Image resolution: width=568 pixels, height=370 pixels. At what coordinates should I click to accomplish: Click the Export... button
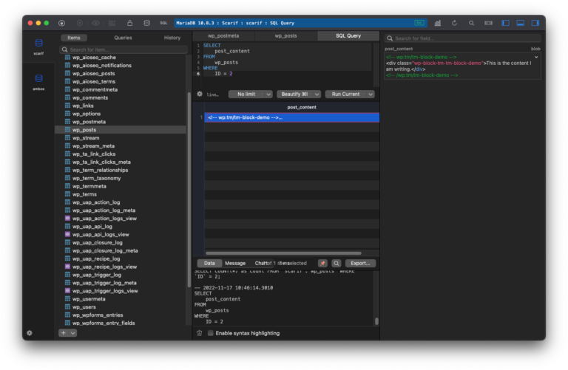(x=360, y=263)
